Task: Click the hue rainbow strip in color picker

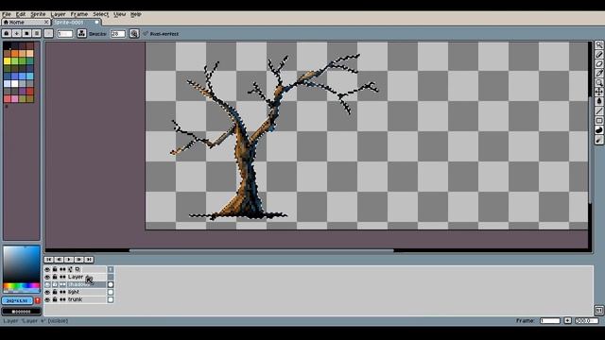Action: click(22, 285)
